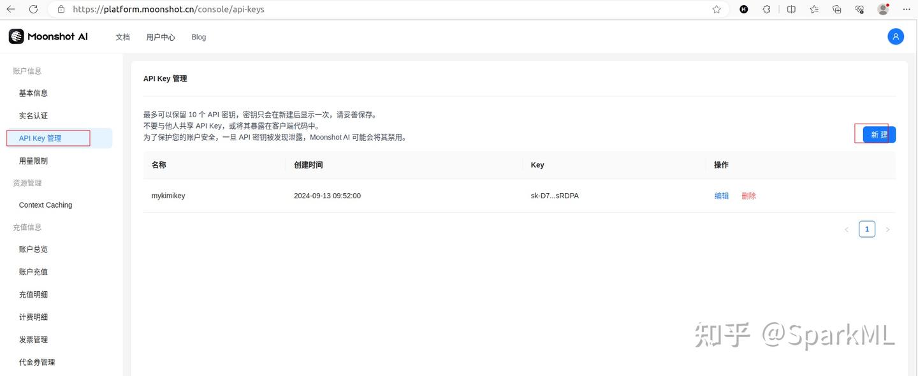
Task: Click the 资源管理 sidebar section label
Action: coord(27,183)
